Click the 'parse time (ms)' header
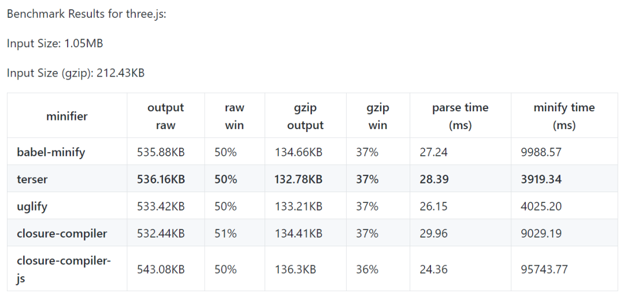This screenshot has width=624, height=301. point(460,116)
